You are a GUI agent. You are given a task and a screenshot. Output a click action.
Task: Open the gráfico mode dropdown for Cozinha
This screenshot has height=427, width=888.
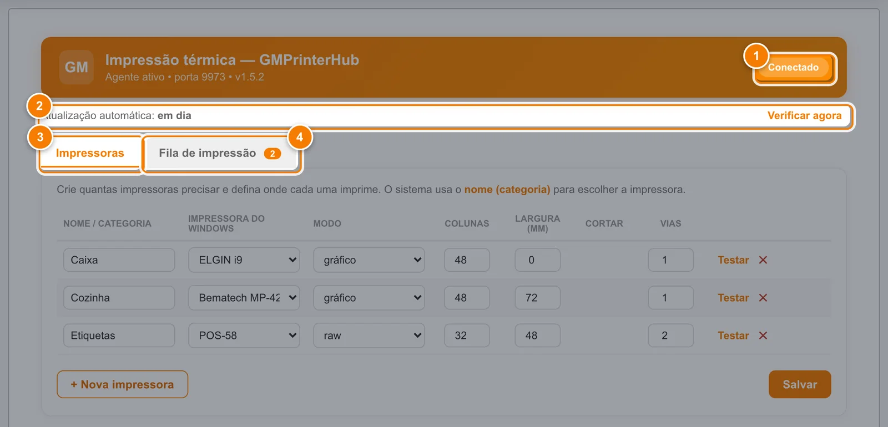tap(369, 298)
